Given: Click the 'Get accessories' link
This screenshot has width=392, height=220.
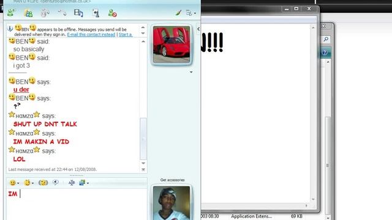Looking at the screenshot, I should tap(172, 180).
